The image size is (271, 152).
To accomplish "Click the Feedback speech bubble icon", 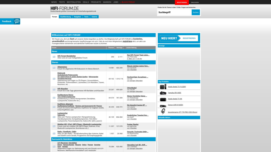I will point(17,21).
